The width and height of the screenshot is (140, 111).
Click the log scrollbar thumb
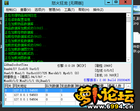tap(128, 20)
